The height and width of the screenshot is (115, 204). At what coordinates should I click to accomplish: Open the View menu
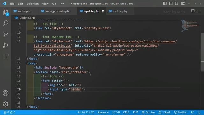click(x=45, y=4)
